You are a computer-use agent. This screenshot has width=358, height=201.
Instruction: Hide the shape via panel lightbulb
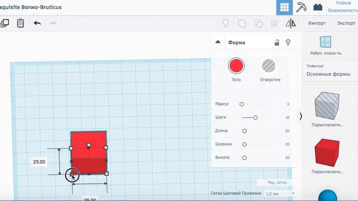point(288,42)
